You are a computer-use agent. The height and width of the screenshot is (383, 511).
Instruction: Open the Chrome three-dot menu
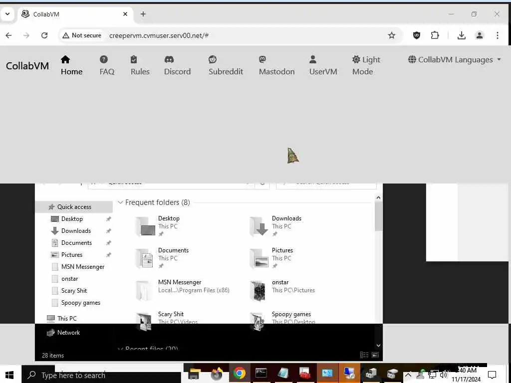coord(498,35)
